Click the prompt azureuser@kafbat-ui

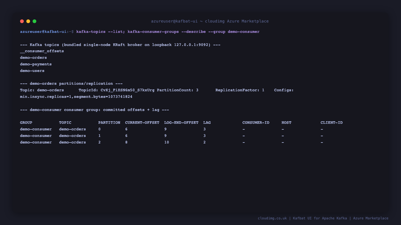(x=43, y=32)
